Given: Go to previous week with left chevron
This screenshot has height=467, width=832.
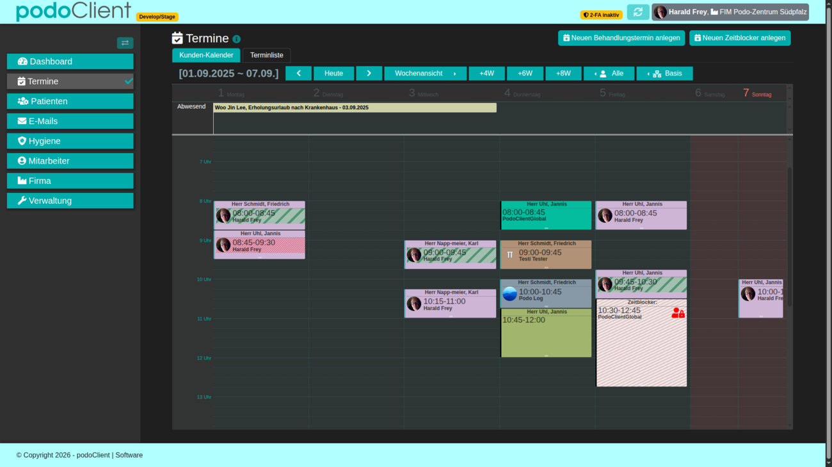Looking at the screenshot, I should (x=298, y=73).
